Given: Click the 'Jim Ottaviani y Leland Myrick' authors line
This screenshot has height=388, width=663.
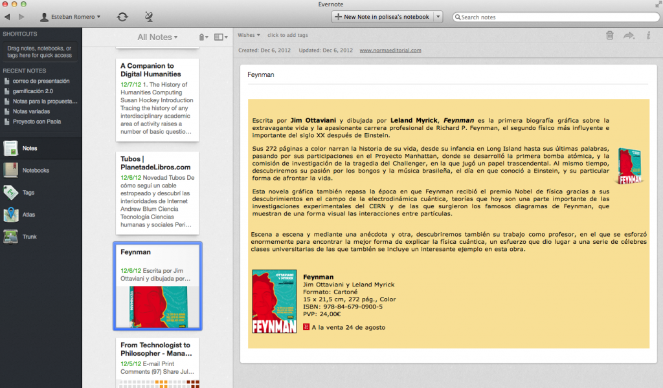Looking at the screenshot, I should [349, 285].
